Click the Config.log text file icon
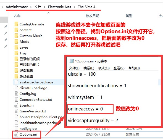Image resolution: width=163 pixels, height=140 pixels. [x=16, y=94]
